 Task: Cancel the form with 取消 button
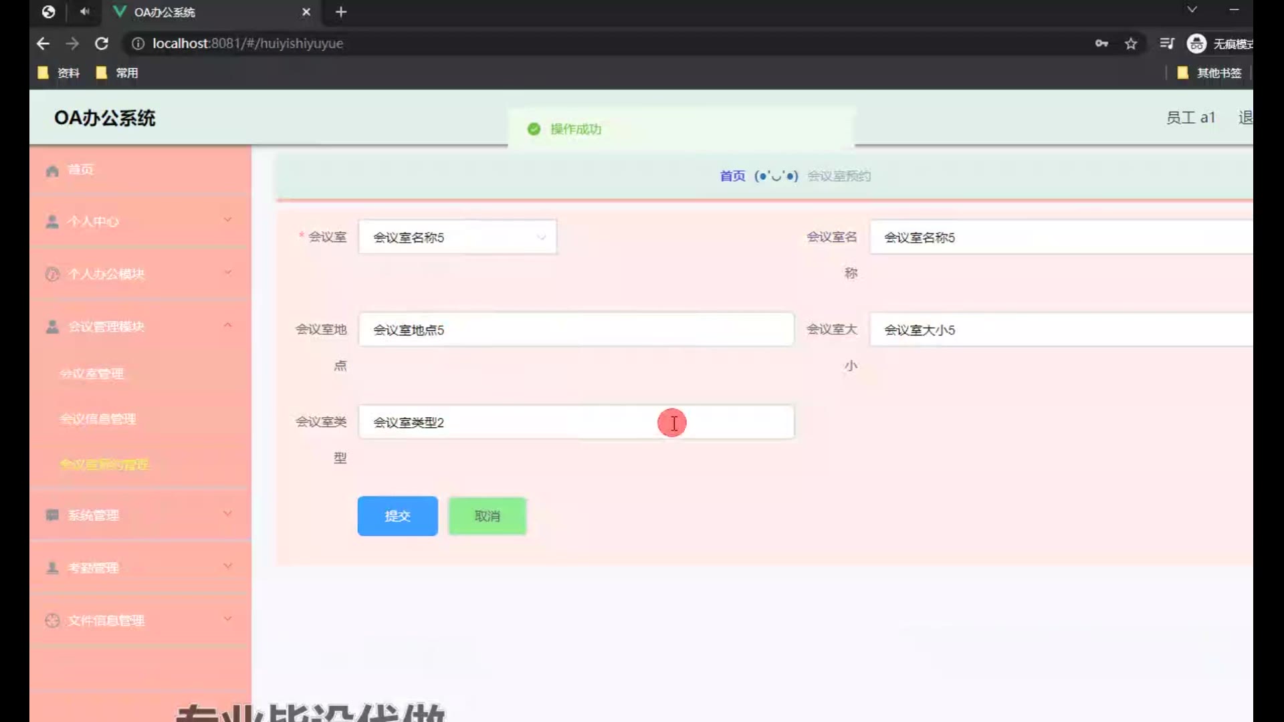pos(488,516)
